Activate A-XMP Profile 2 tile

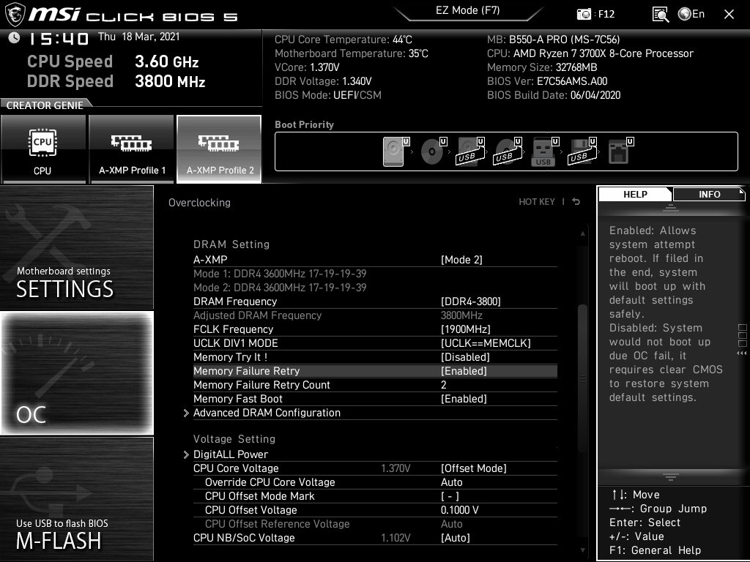[219, 149]
